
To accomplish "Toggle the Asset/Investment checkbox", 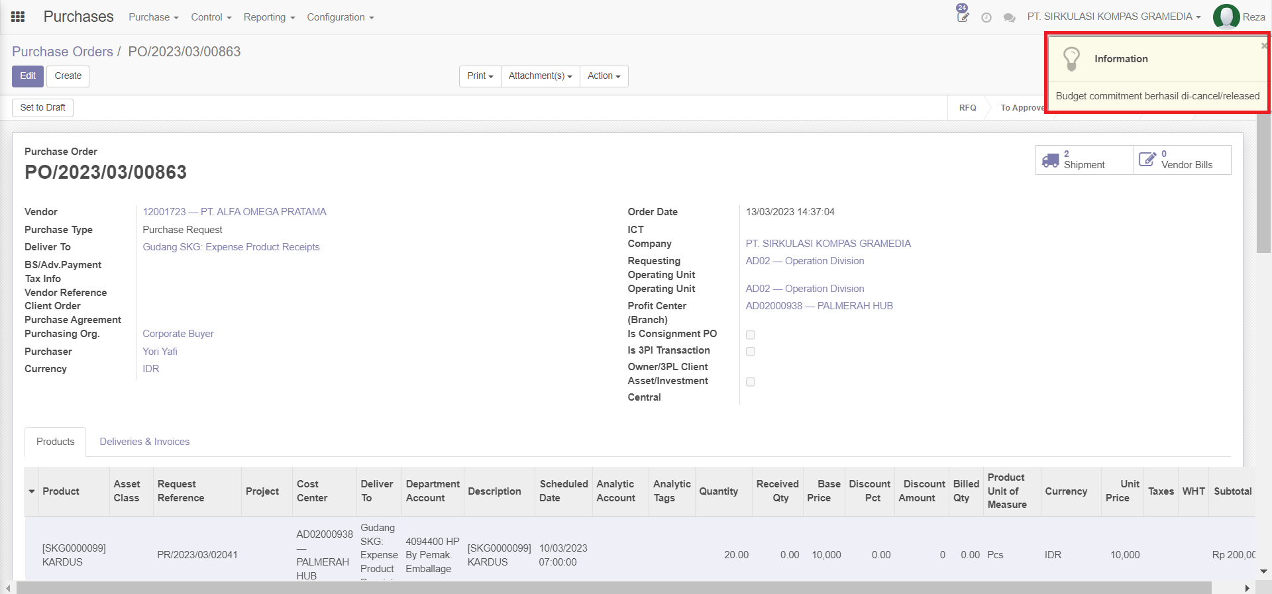I will (x=751, y=382).
